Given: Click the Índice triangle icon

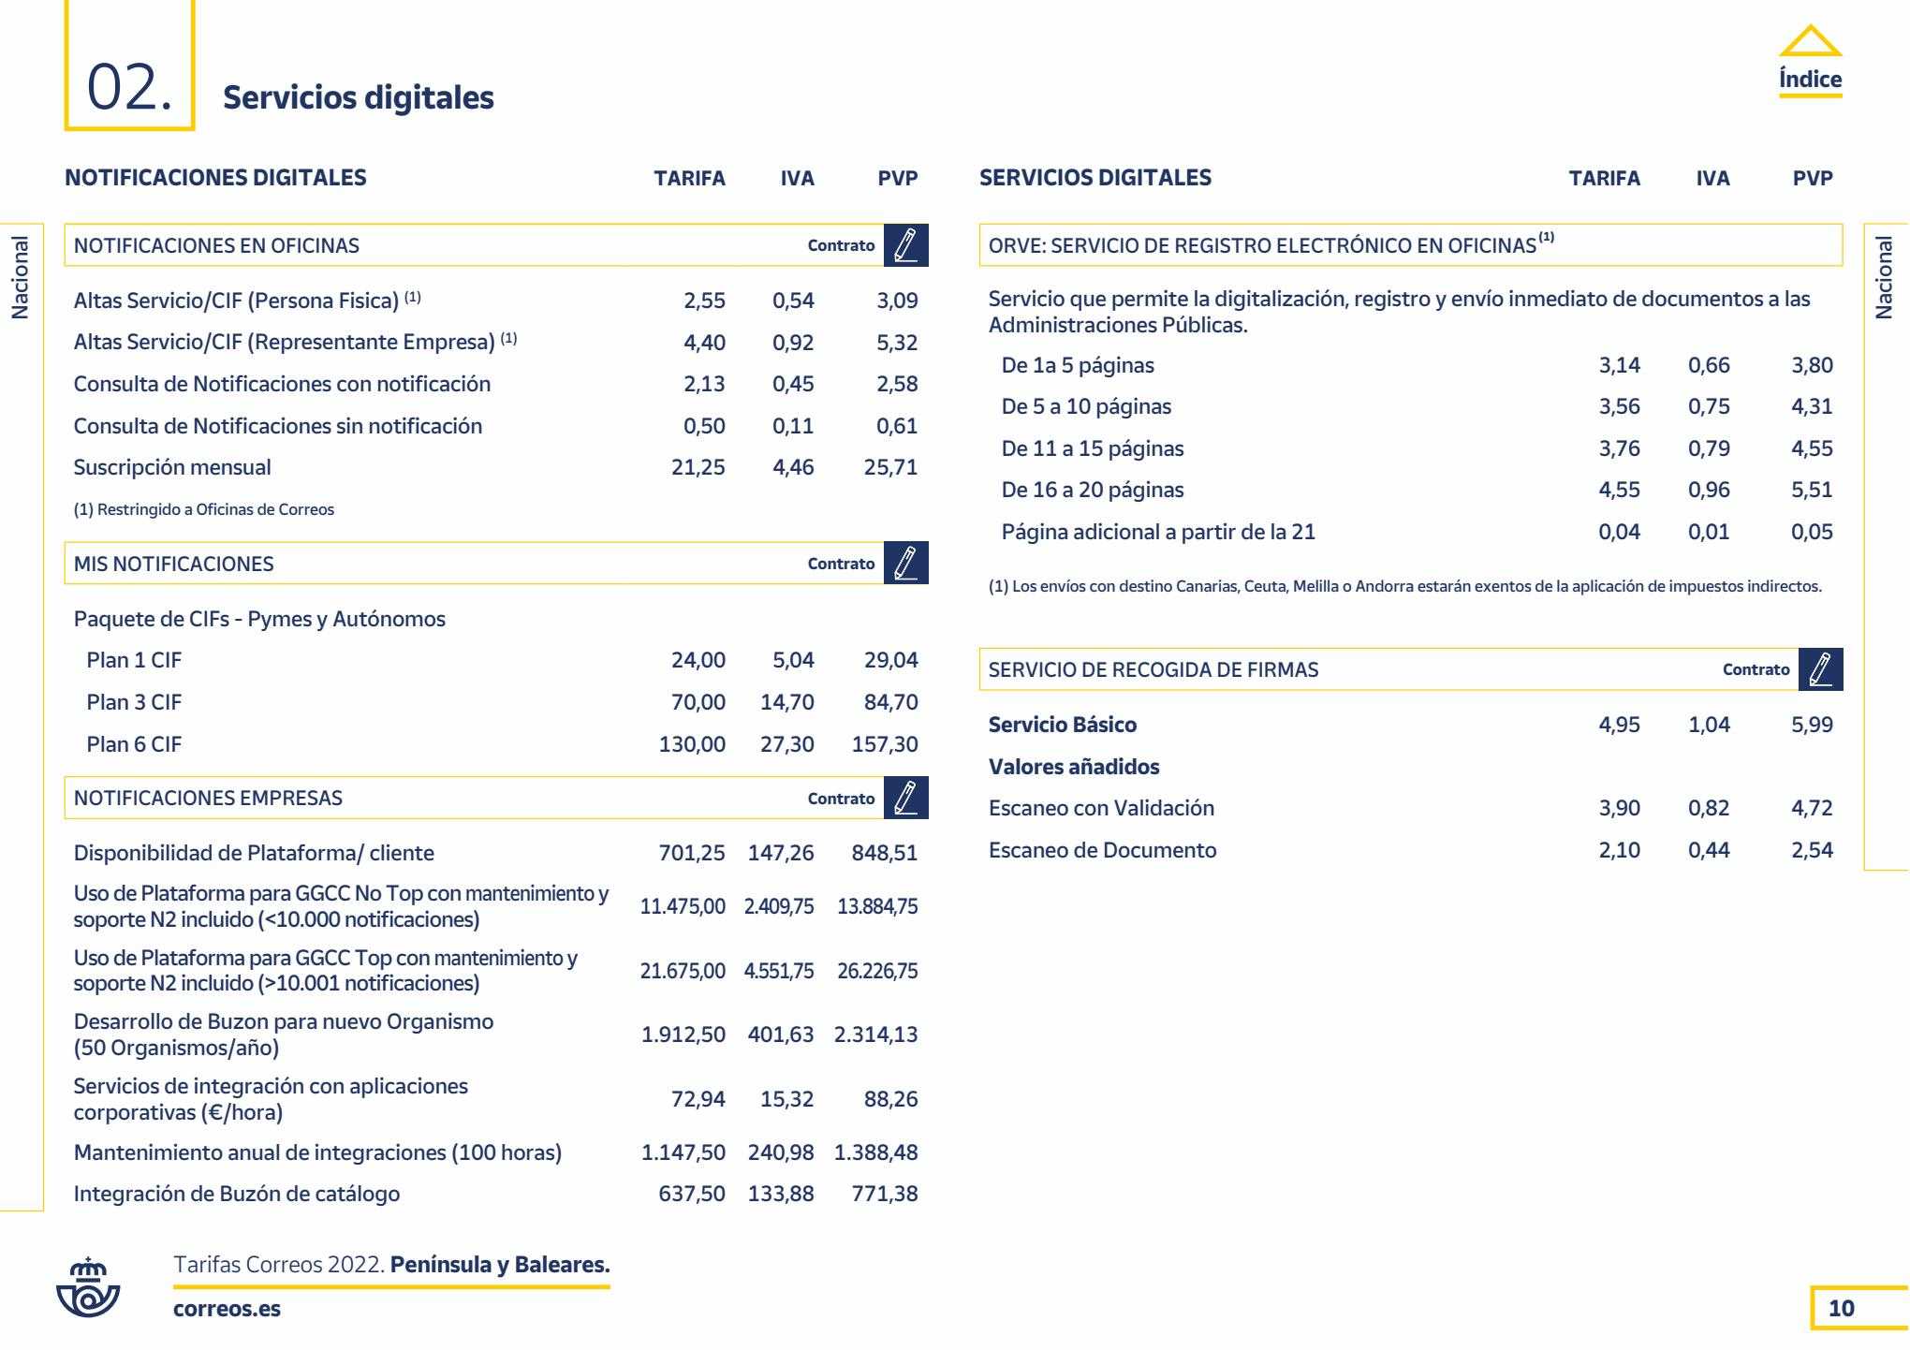Looking at the screenshot, I should click(x=1810, y=42).
